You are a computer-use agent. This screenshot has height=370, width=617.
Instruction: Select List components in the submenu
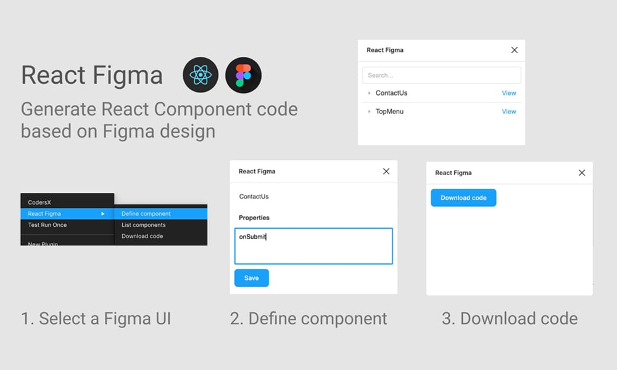pos(144,224)
